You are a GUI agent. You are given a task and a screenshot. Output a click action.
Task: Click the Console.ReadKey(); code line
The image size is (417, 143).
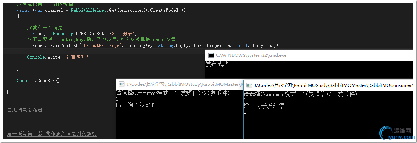[40, 81]
